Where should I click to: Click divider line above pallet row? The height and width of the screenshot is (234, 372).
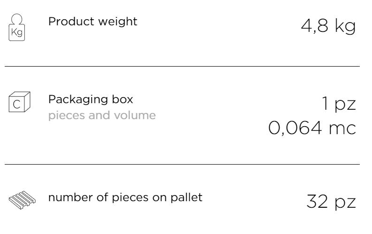click(182, 164)
